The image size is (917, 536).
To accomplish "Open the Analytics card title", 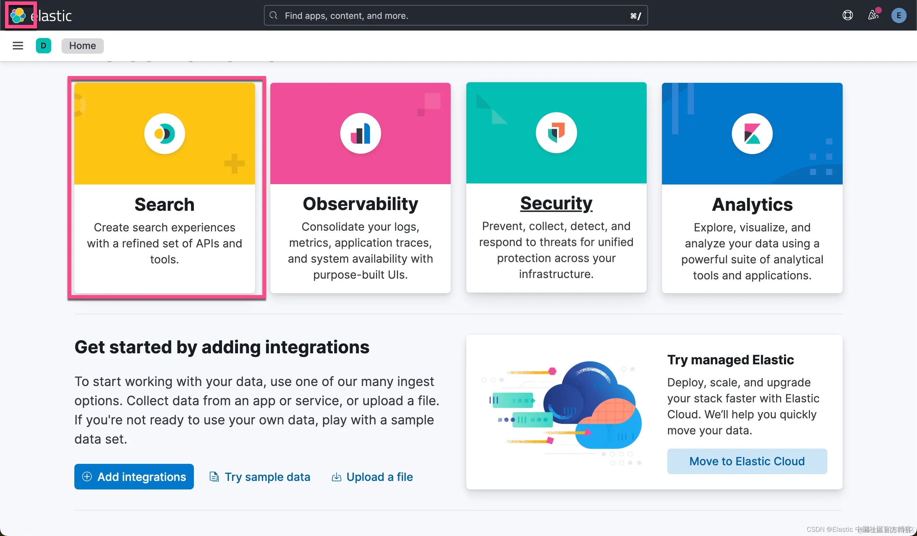I will (752, 204).
